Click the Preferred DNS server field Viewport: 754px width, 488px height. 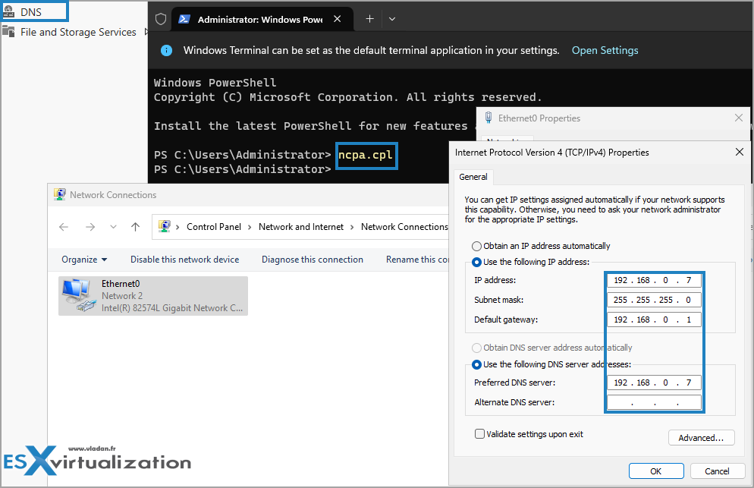tap(654, 383)
